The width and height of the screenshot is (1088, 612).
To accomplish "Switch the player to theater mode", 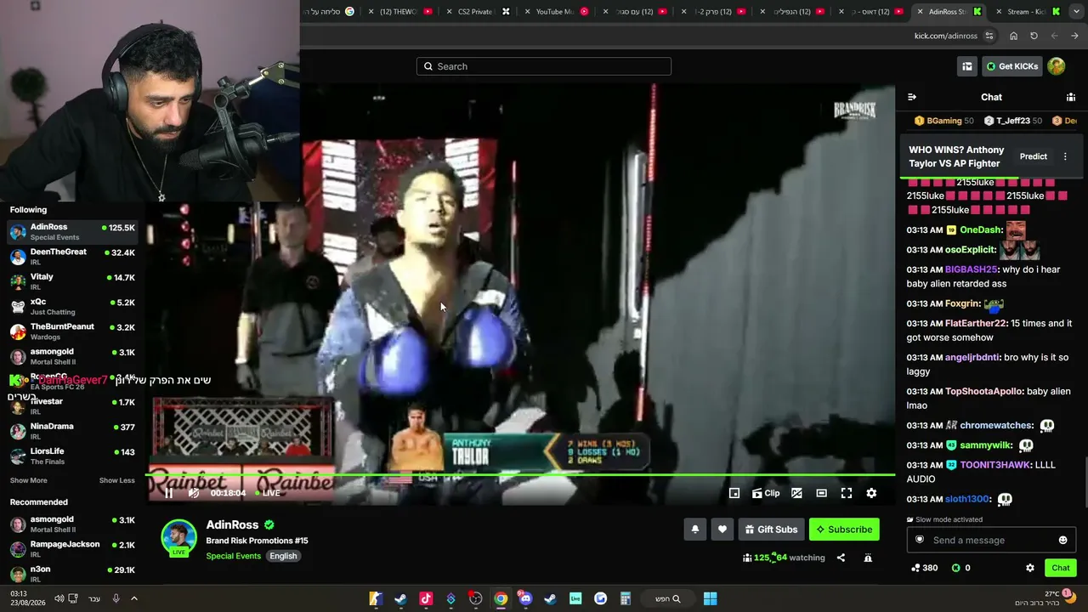I will (821, 493).
